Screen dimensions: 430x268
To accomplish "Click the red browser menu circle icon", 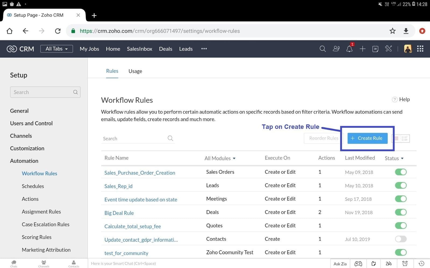I will [422, 31].
